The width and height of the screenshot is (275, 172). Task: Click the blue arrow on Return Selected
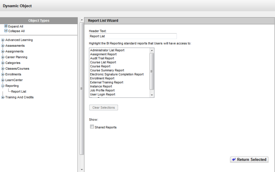click(234, 159)
